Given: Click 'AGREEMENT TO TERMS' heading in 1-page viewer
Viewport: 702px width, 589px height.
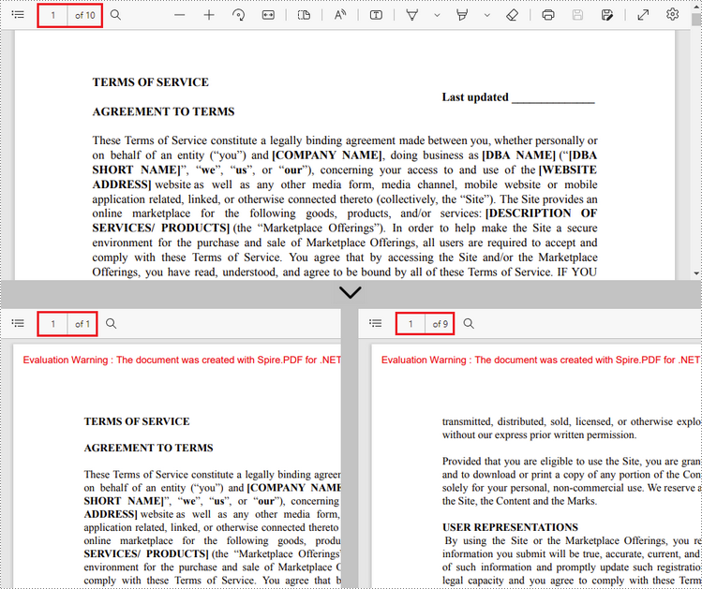Looking at the screenshot, I should point(148,449).
